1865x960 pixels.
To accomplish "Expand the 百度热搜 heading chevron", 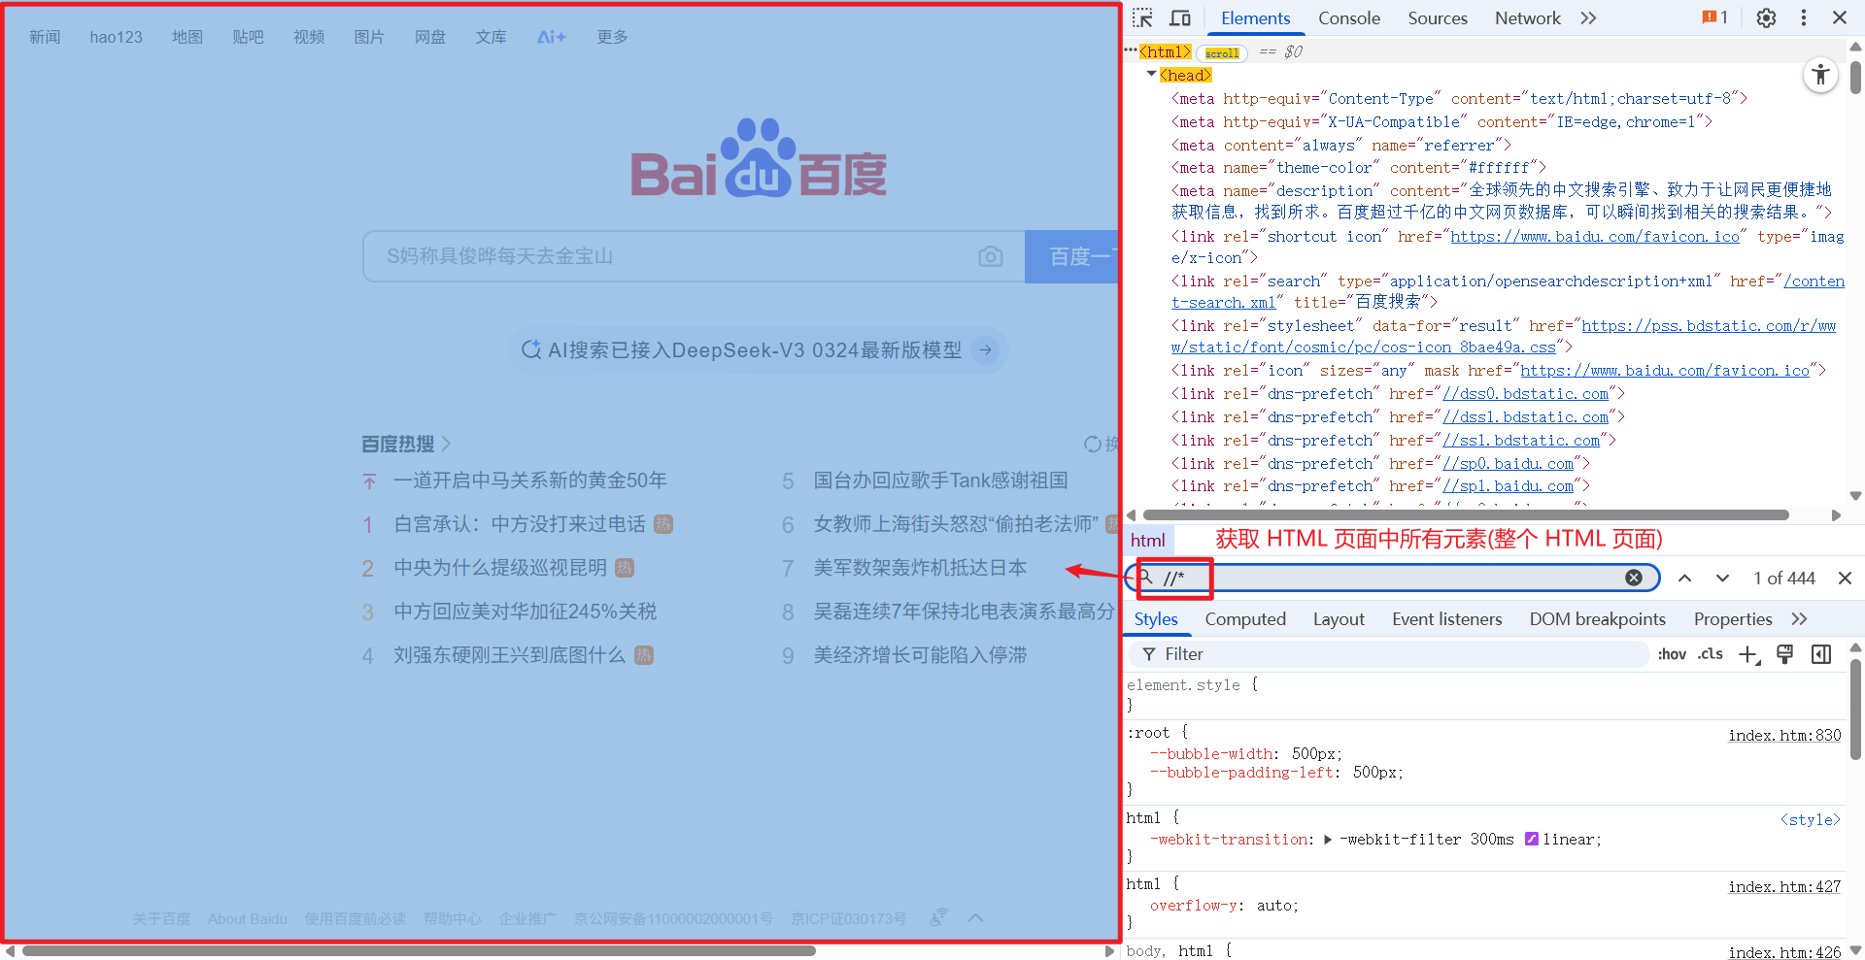I will pos(446,444).
